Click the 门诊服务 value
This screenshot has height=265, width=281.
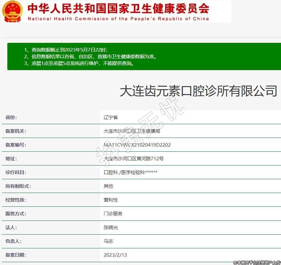click(x=113, y=213)
